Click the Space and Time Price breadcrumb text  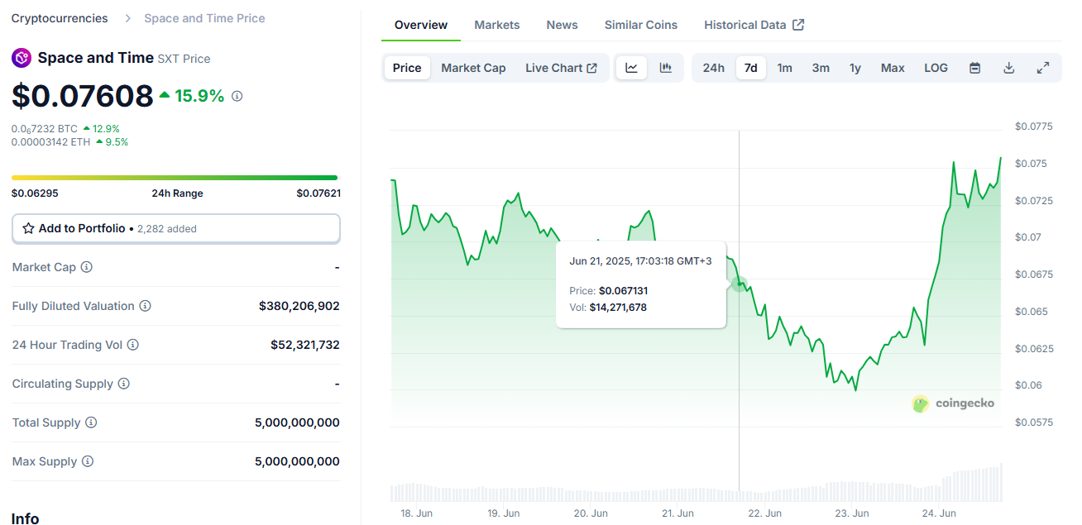point(204,18)
